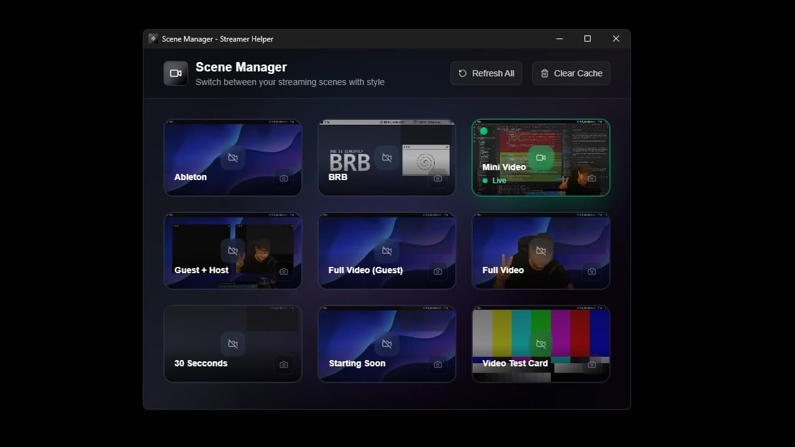Select the Starting Soon scene label
This screenshot has height=447, width=795.
[x=357, y=363]
